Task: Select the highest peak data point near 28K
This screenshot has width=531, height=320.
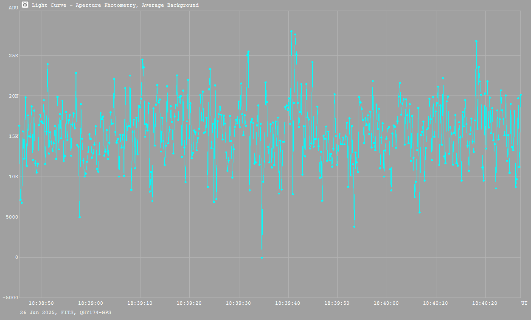Action: pyautogui.click(x=291, y=31)
